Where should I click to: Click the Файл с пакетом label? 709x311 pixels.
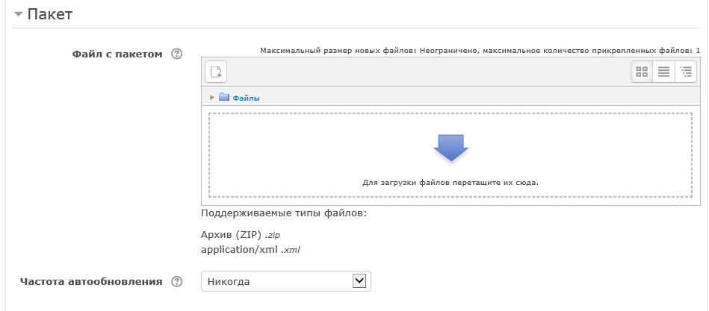coord(117,54)
